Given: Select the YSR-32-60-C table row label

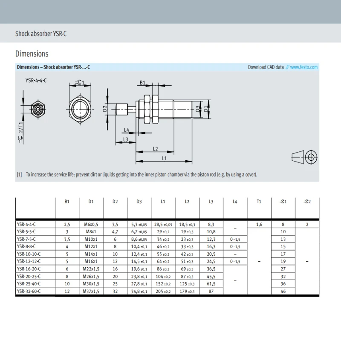Looking at the screenshot, I should tap(29, 291).
